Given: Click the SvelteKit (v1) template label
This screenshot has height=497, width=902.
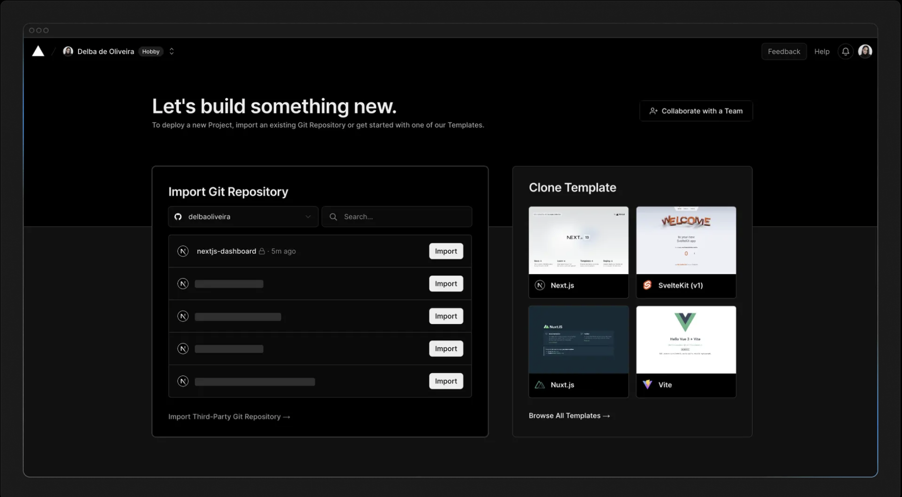Looking at the screenshot, I should click(680, 286).
